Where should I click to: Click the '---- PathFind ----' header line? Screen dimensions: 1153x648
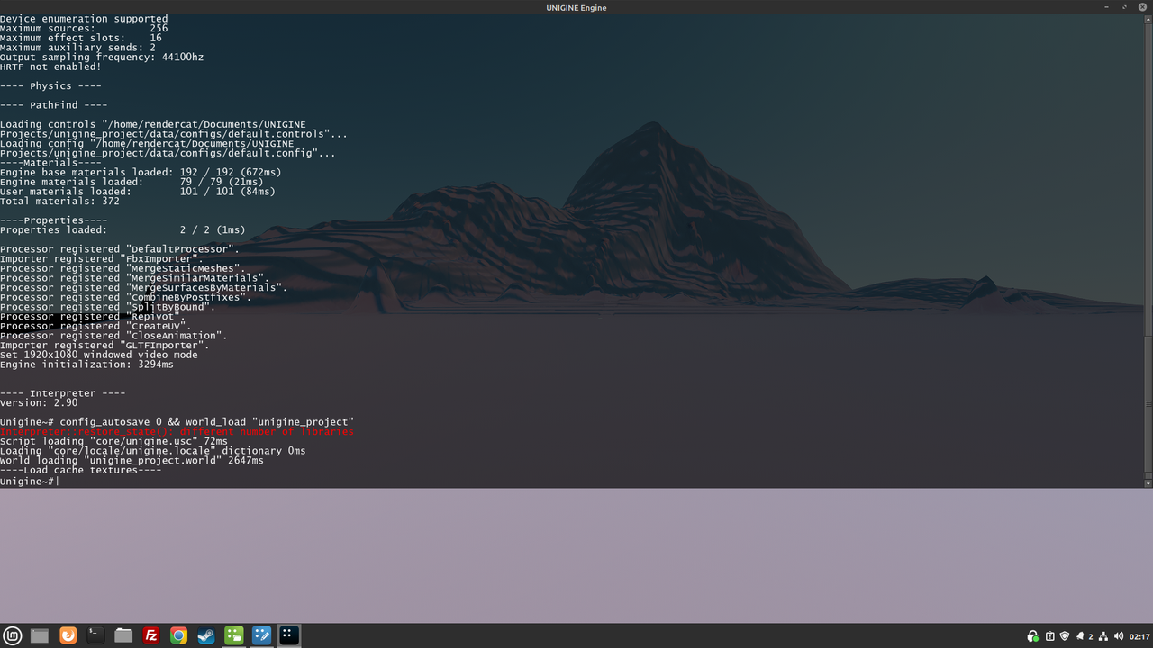tap(54, 105)
